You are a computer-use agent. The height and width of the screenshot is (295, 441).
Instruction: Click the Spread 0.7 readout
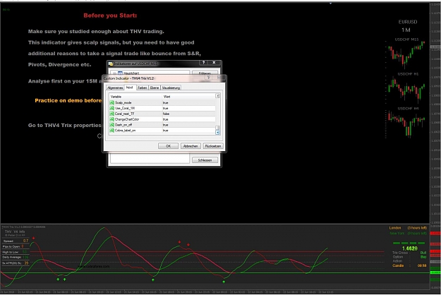(x=16, y=241)
